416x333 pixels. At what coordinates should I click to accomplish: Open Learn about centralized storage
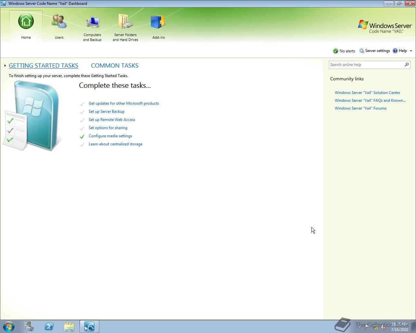[x=115, y=144]
